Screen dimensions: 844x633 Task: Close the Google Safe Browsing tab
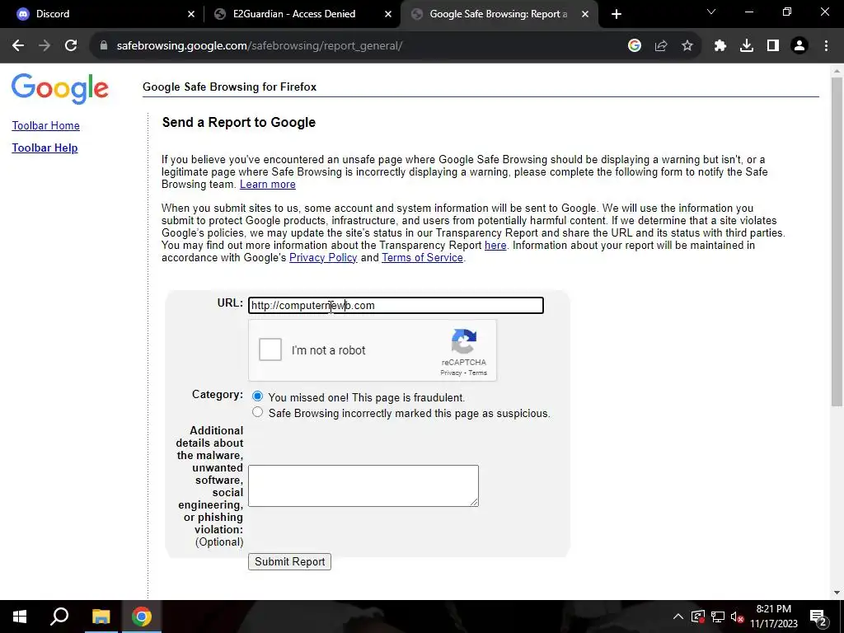pos(585,14)
